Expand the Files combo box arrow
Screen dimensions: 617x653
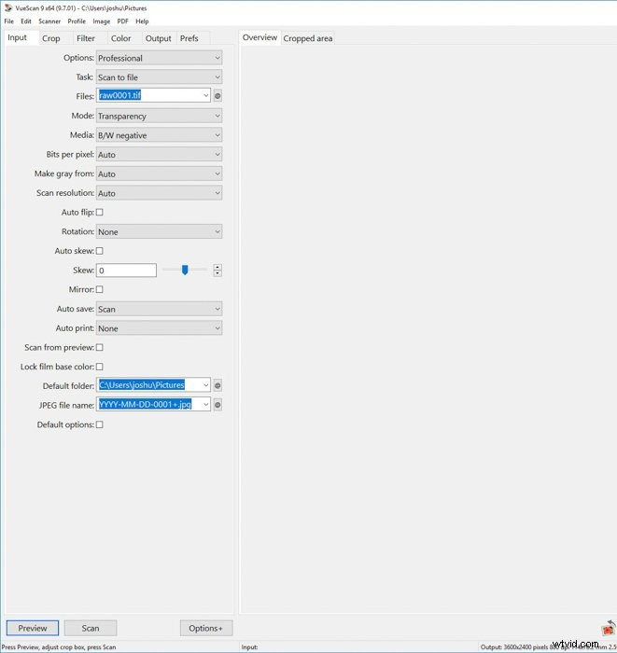coord(205,96)
